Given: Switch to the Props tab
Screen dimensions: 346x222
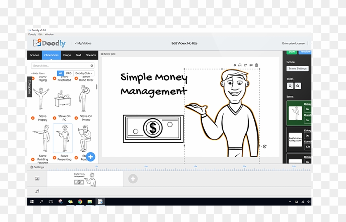Looking at the screenshot, I should 67,55.
